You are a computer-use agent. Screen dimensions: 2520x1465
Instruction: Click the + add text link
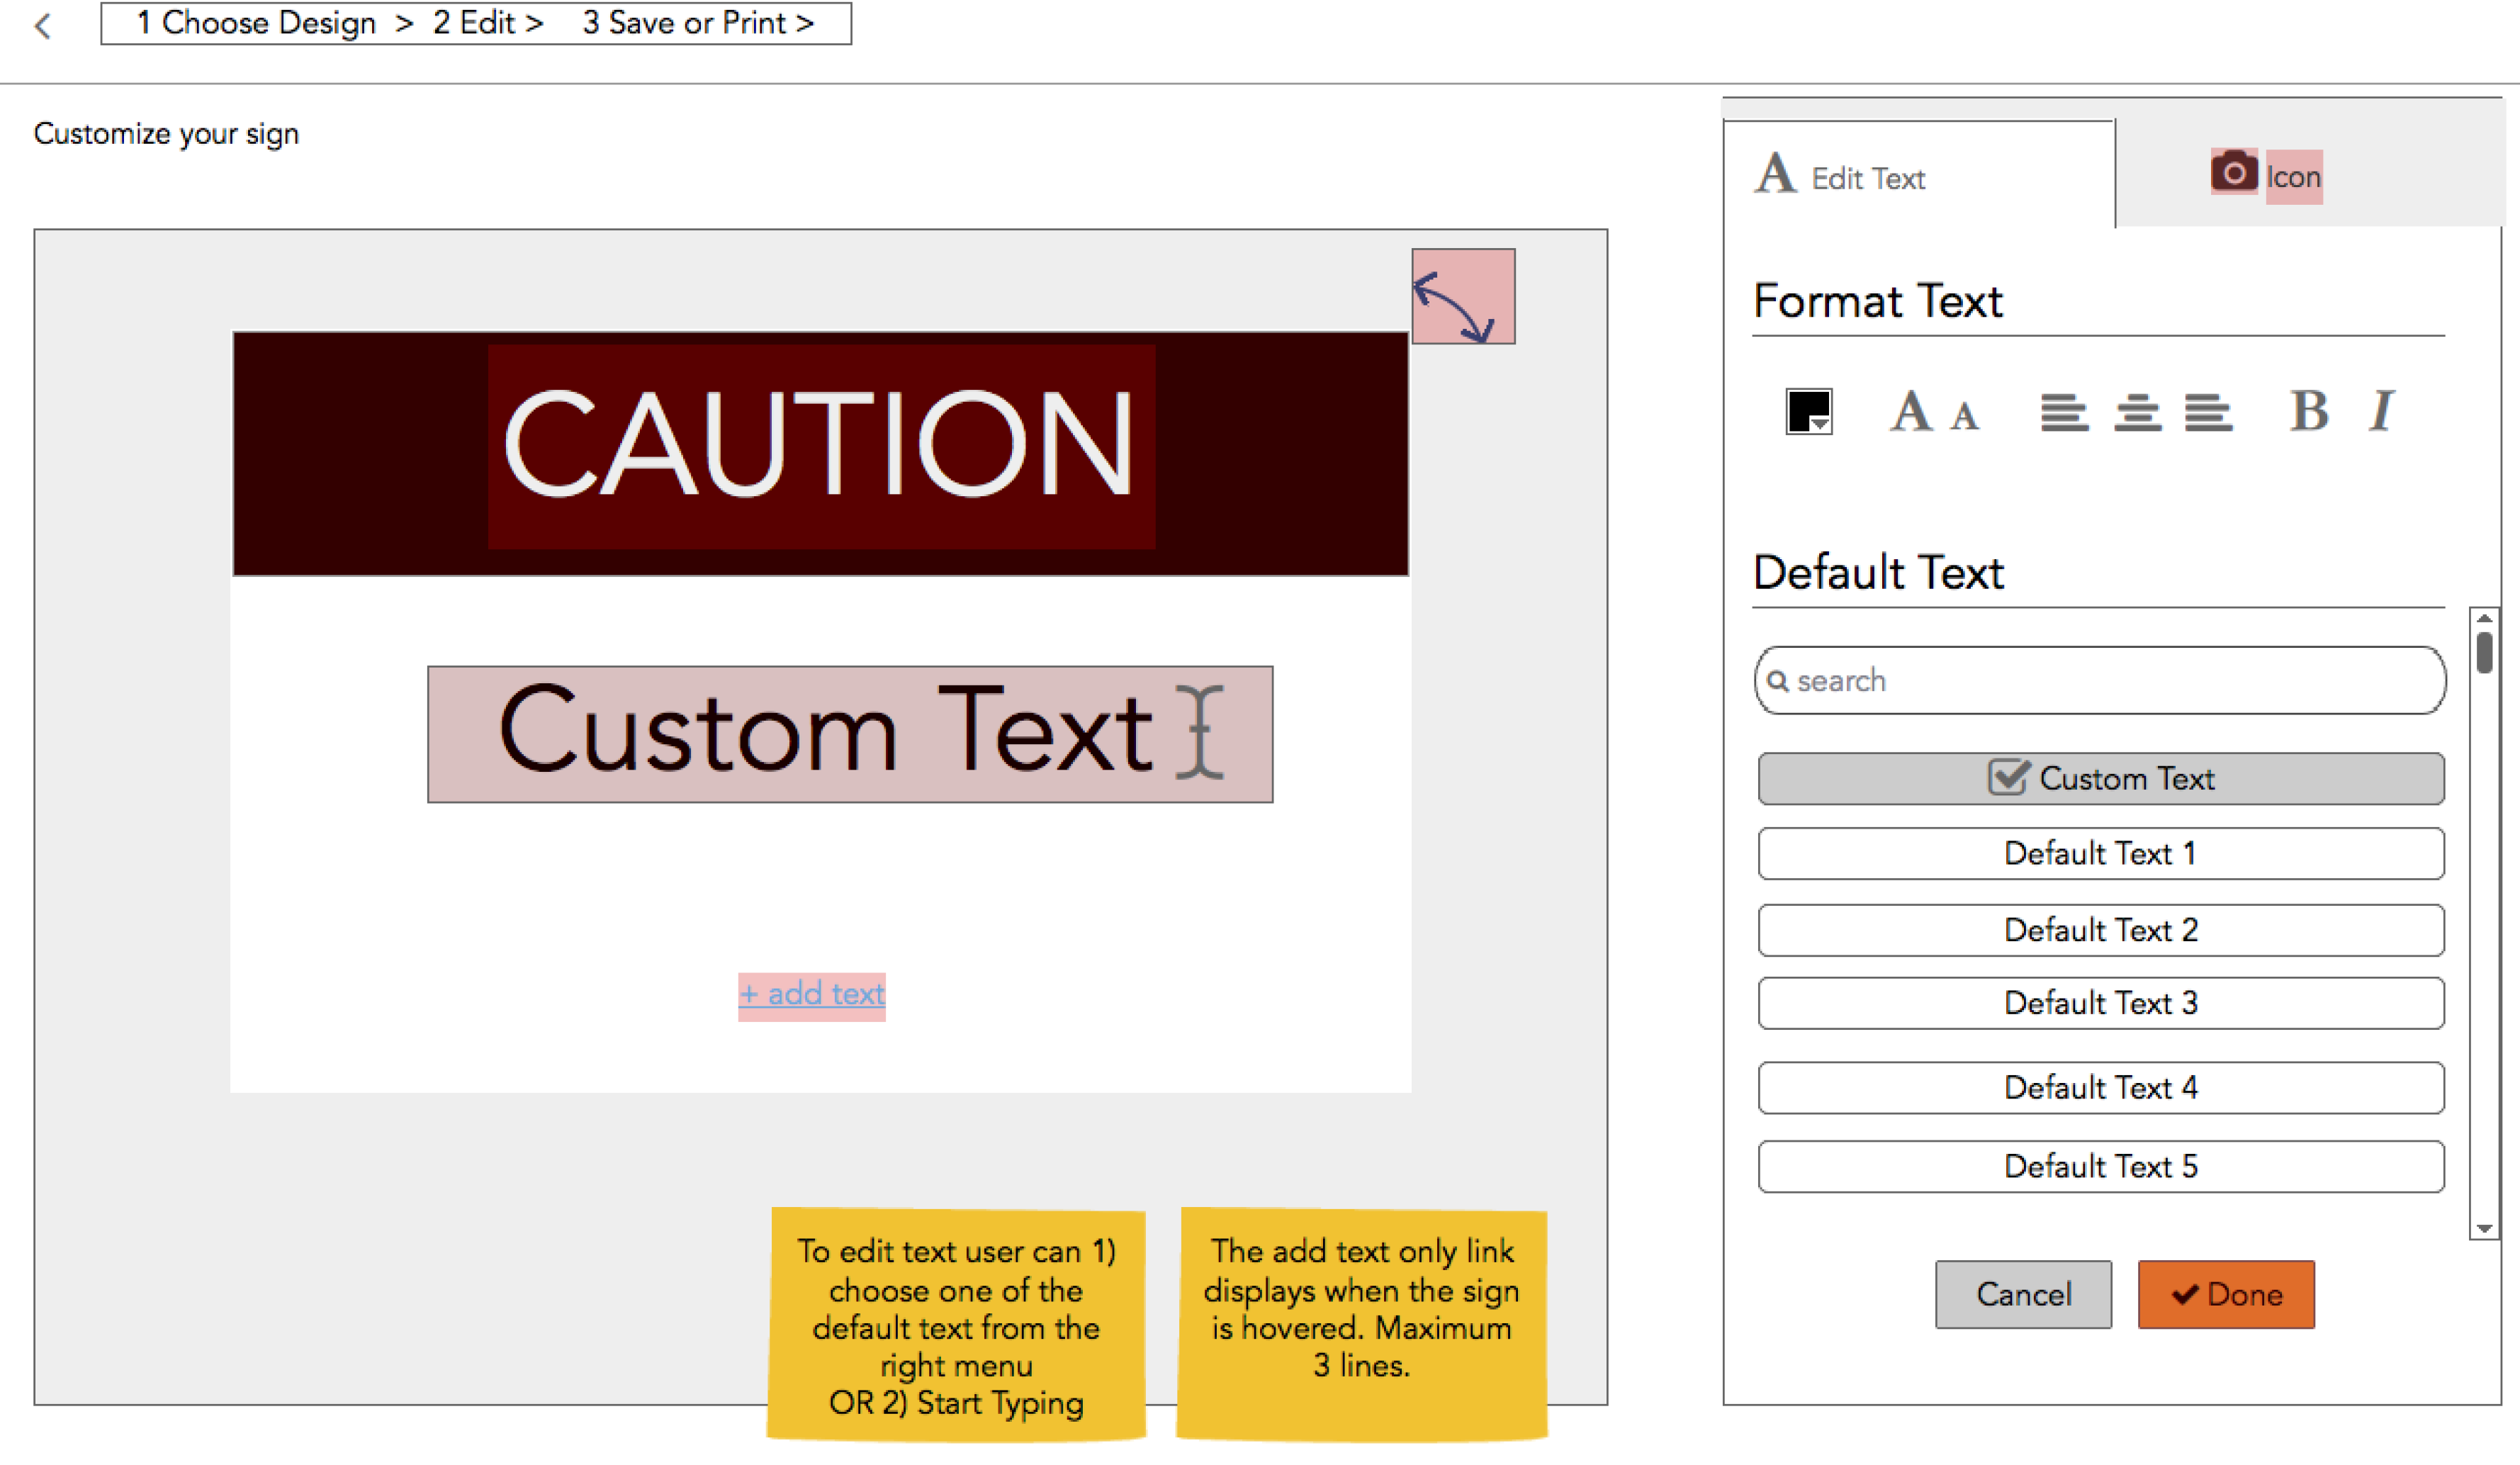[x=811, y=995]
